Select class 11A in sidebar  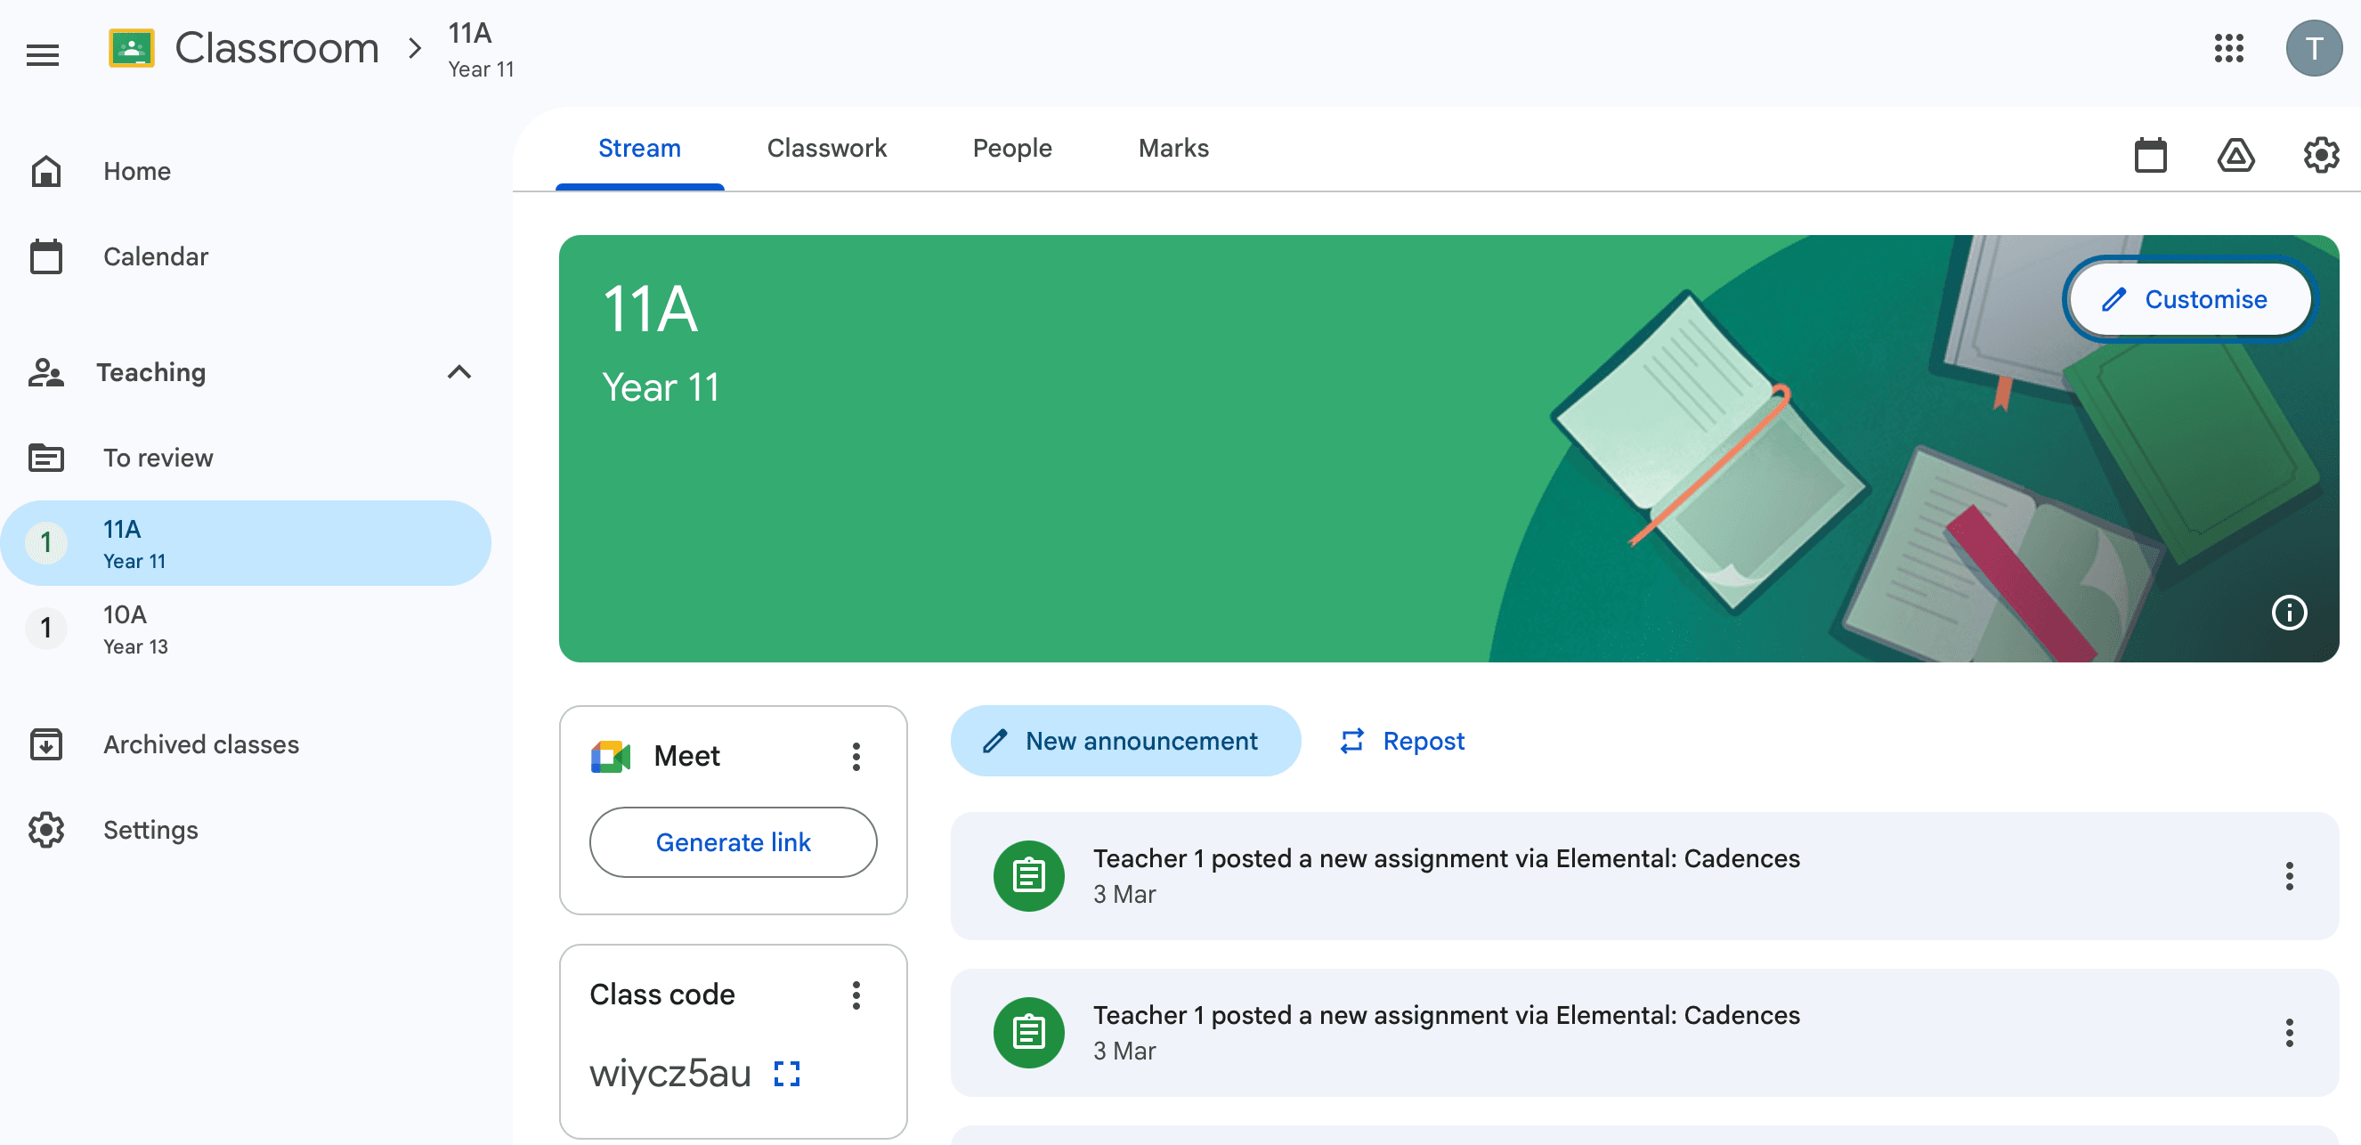(x=246, y=543)
